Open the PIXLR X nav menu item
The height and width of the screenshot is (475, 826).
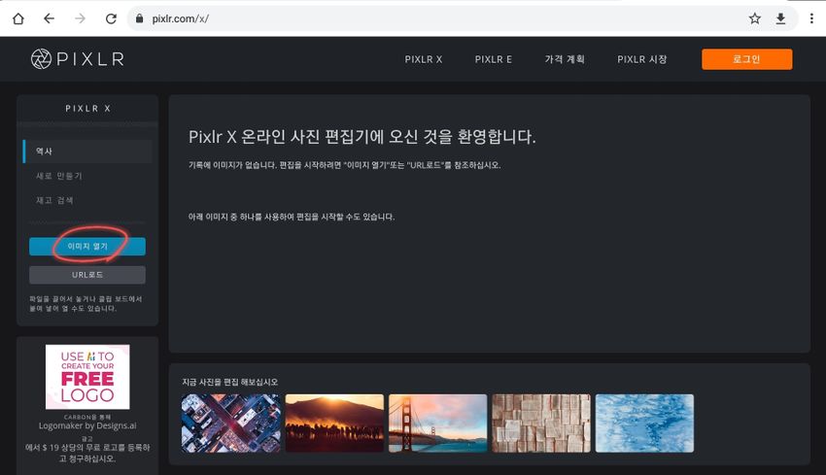(x=424, y=59)
